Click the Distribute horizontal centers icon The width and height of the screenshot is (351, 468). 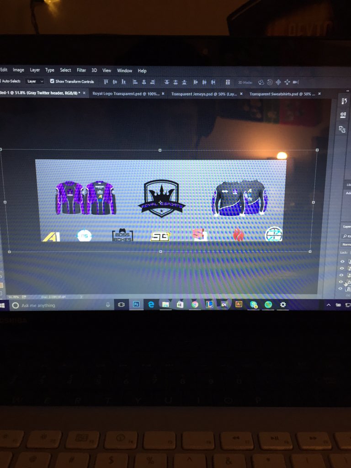coord(204,82)
